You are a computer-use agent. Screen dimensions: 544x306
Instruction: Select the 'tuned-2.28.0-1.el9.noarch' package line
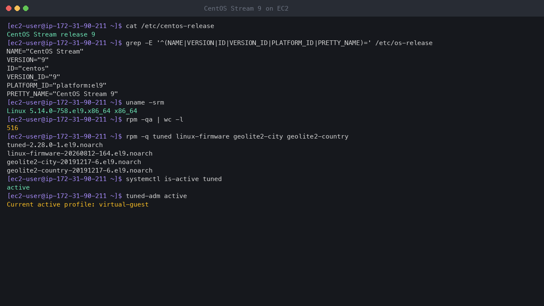[x=55, y=145]
